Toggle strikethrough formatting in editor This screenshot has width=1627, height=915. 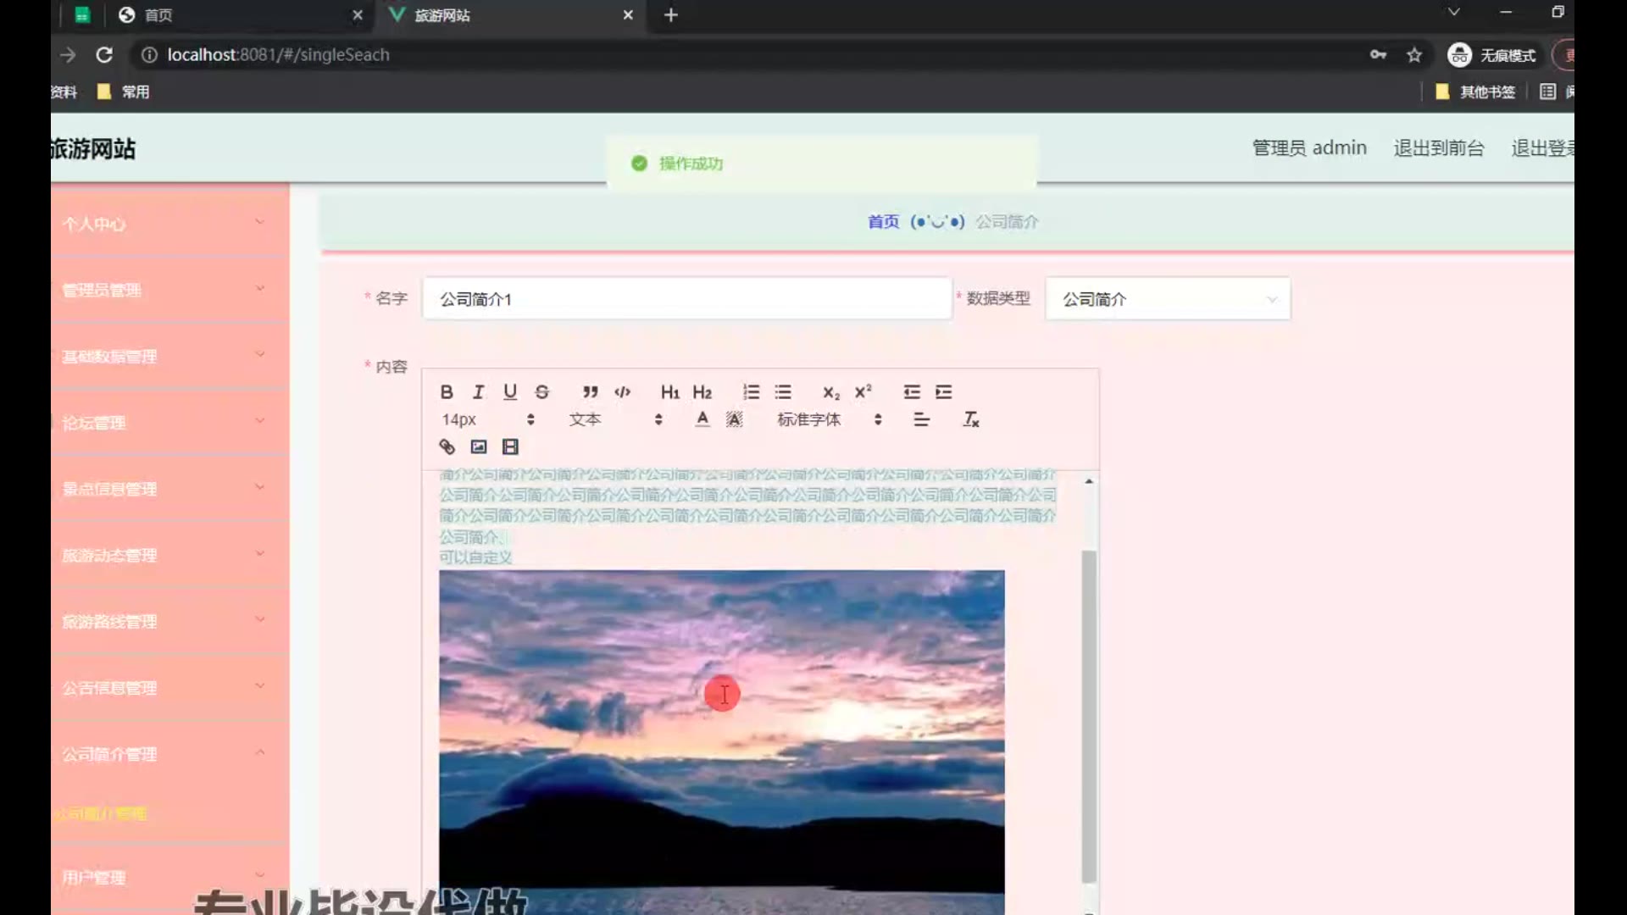pyautogui.click(x=541, y=392)
